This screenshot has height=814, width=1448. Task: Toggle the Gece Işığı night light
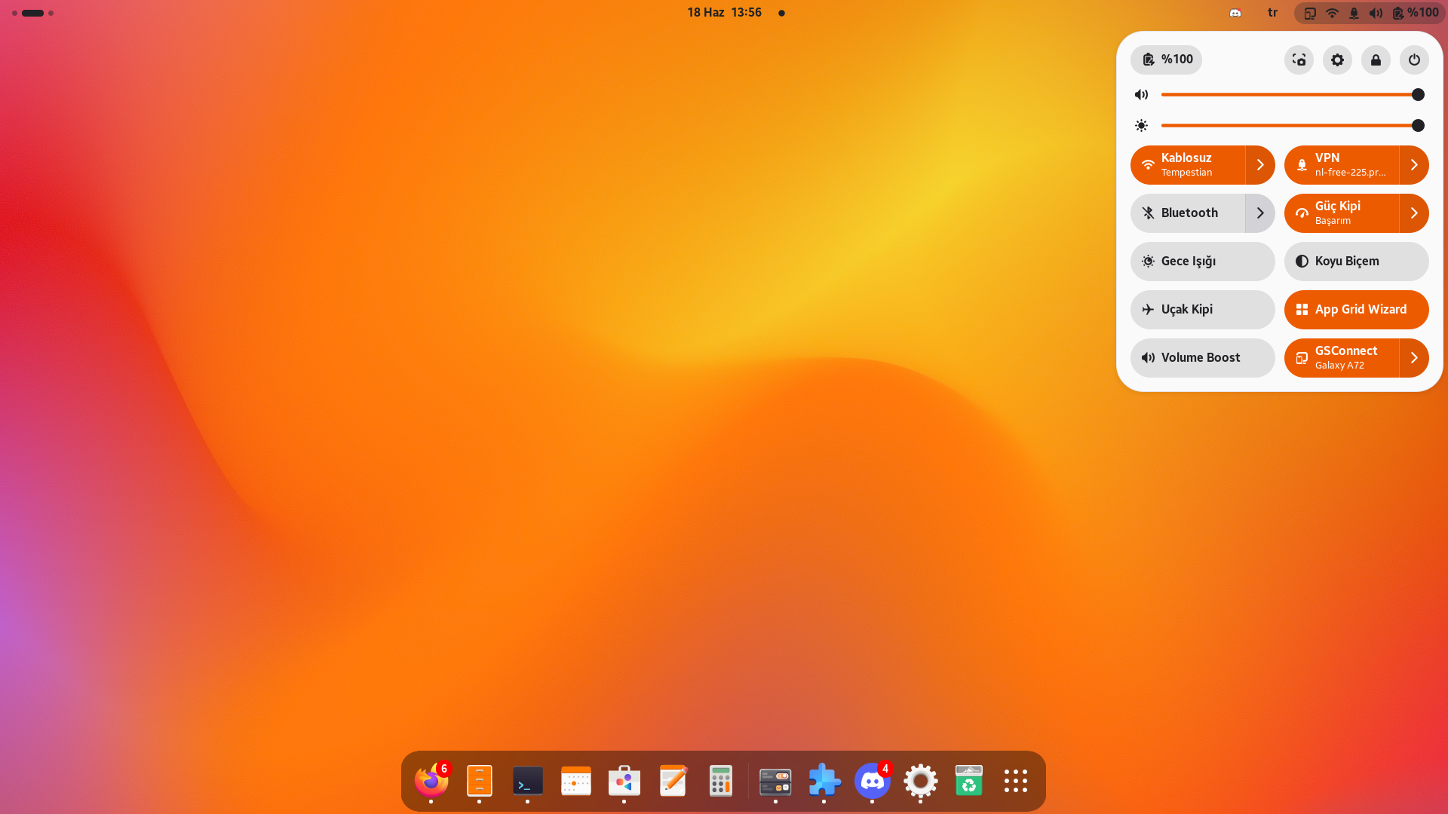(x=1202, y=261)
